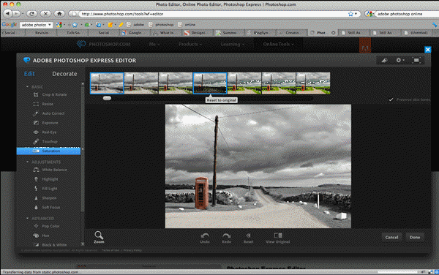Open the browser home page
This screenshot has width=439, height=275.
tap(59, 13)
